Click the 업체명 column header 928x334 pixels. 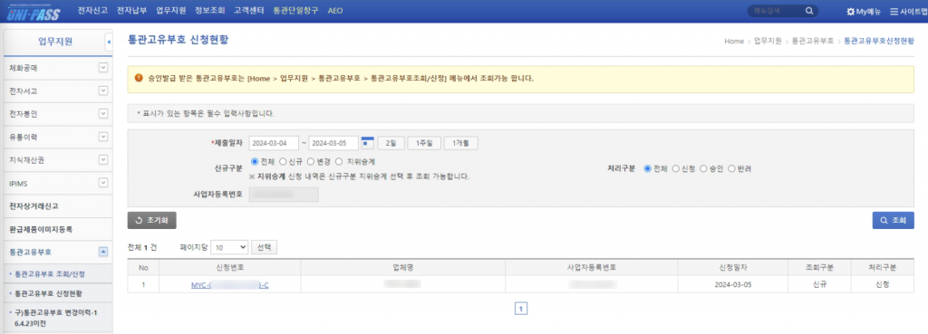point(402,268)
